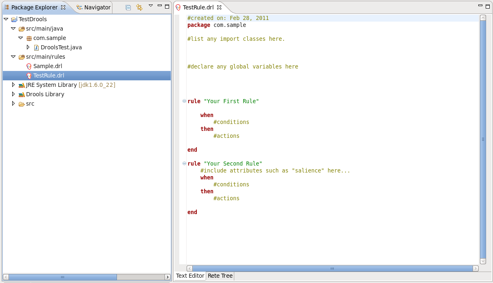Switch to the Navigator tab
This screenshot has height=283, width=493.
click(x=94, y=7)
